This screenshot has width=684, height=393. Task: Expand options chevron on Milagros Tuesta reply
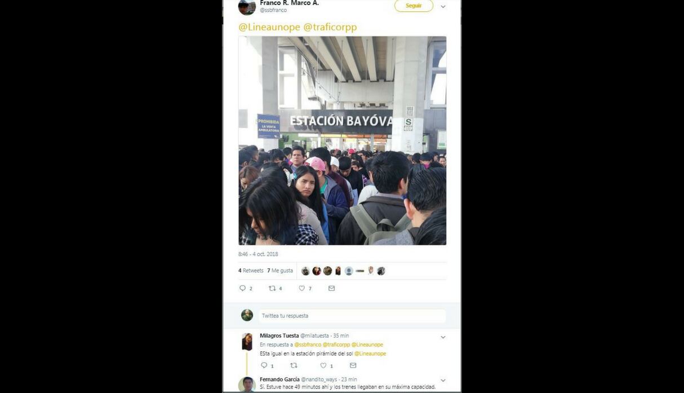click(443, 337)
